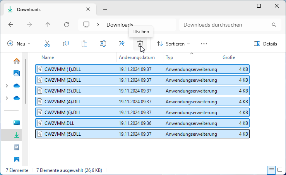Click file icon of CW2VMM.DLL
The image size is (286, 175).
coord(40,123)
